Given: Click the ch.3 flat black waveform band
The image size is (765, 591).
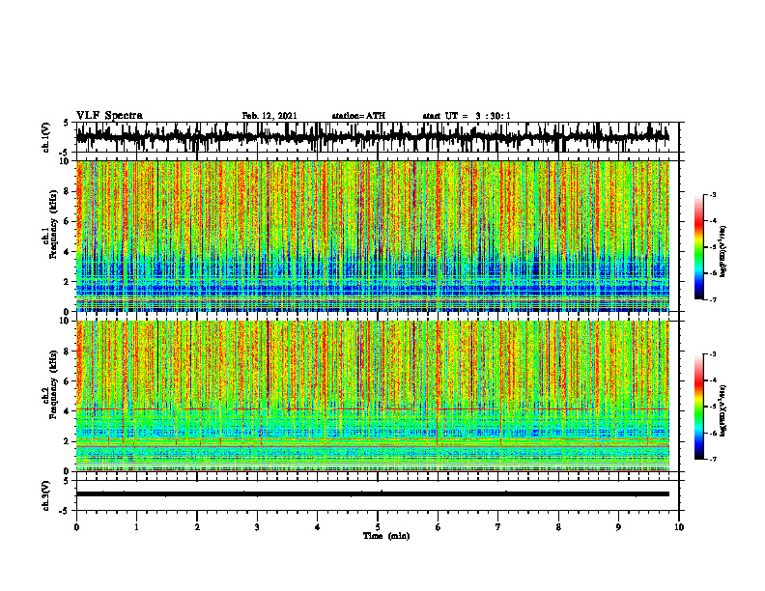Looking at the screenshot, I should (373, 494).
